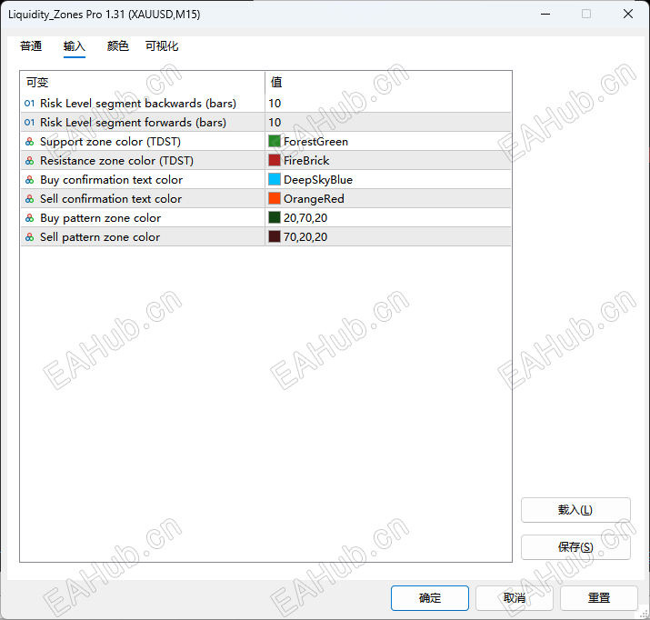Click the FireBrick color swatch
The image size is (650, 620).
tap(275, 160)
